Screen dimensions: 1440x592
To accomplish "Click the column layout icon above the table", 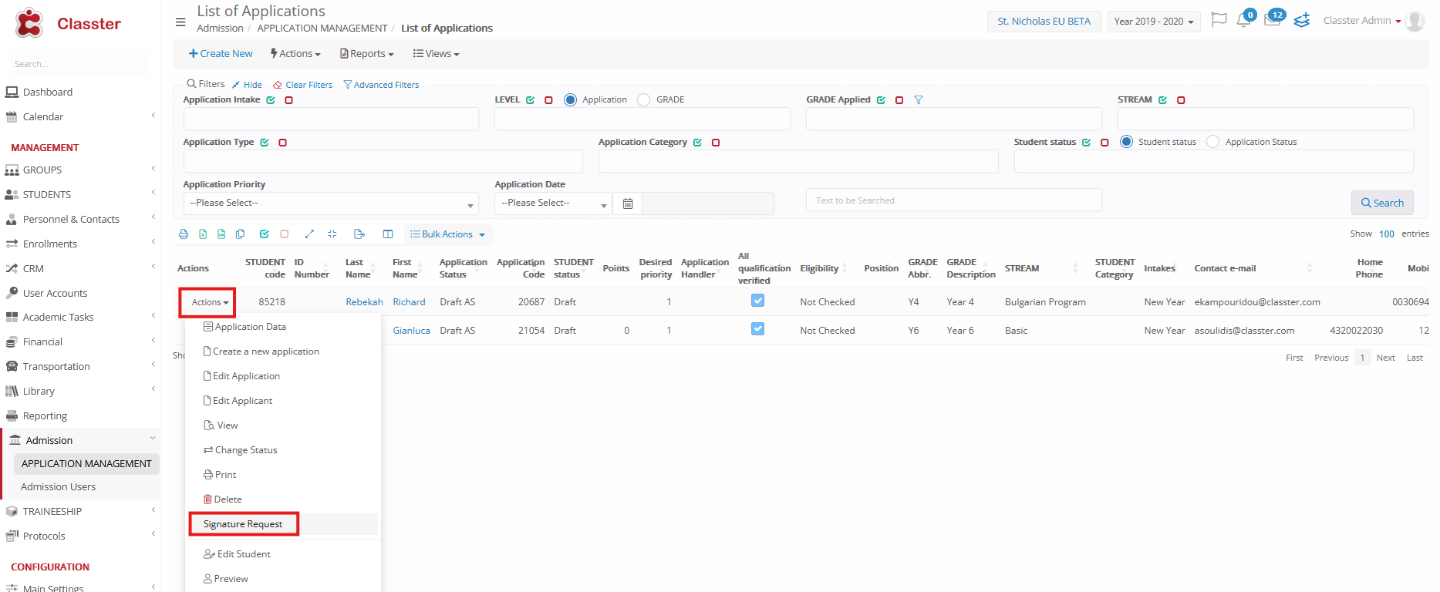I will pyautogui.click(x=388, y=234).
